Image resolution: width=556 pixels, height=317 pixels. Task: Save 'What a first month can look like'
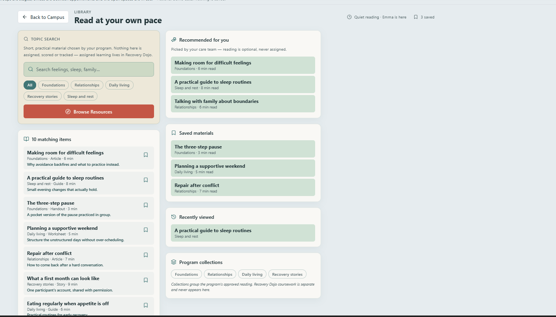click(146, 280)
